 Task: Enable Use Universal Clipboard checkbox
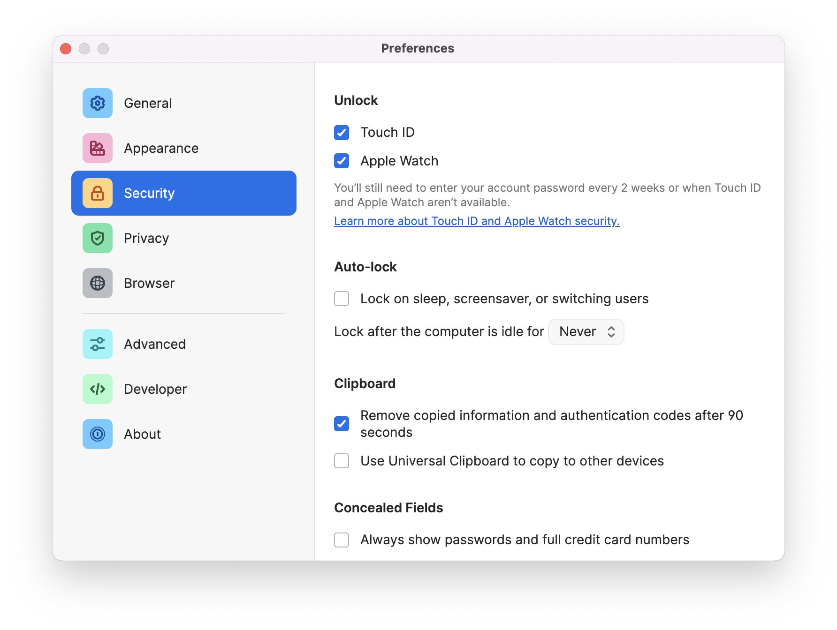tap(342, 461)
